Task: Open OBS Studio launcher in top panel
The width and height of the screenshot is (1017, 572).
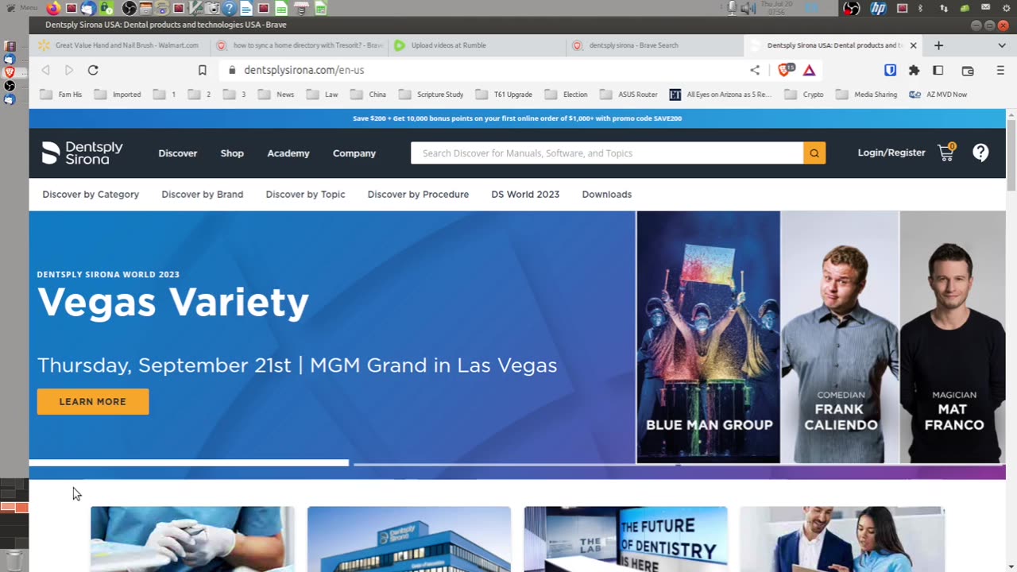Action: (x=130, y=8)
